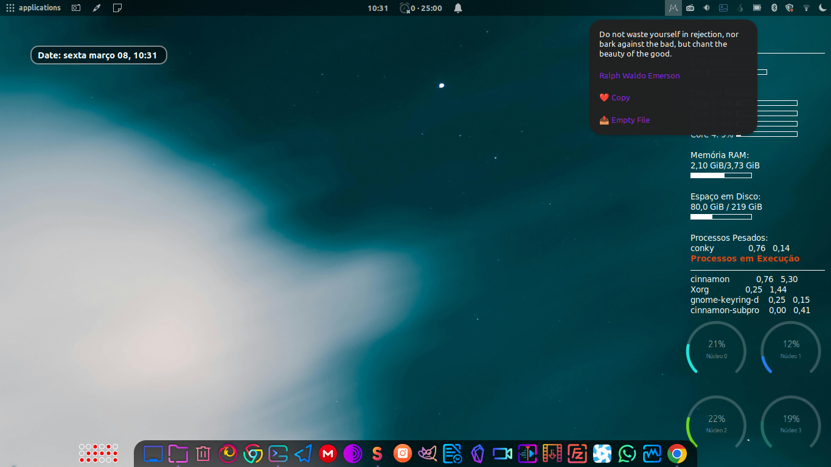Open the system monitor graph icon in dock
Screen dimensions: 831x467
tap(652, 454)
